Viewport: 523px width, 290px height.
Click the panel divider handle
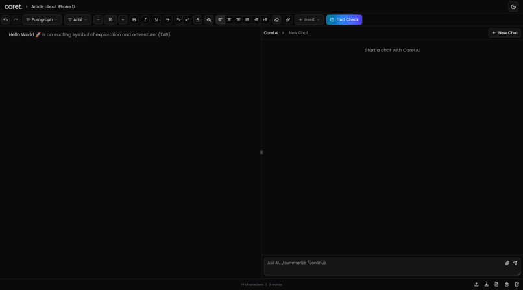(261, 152)
